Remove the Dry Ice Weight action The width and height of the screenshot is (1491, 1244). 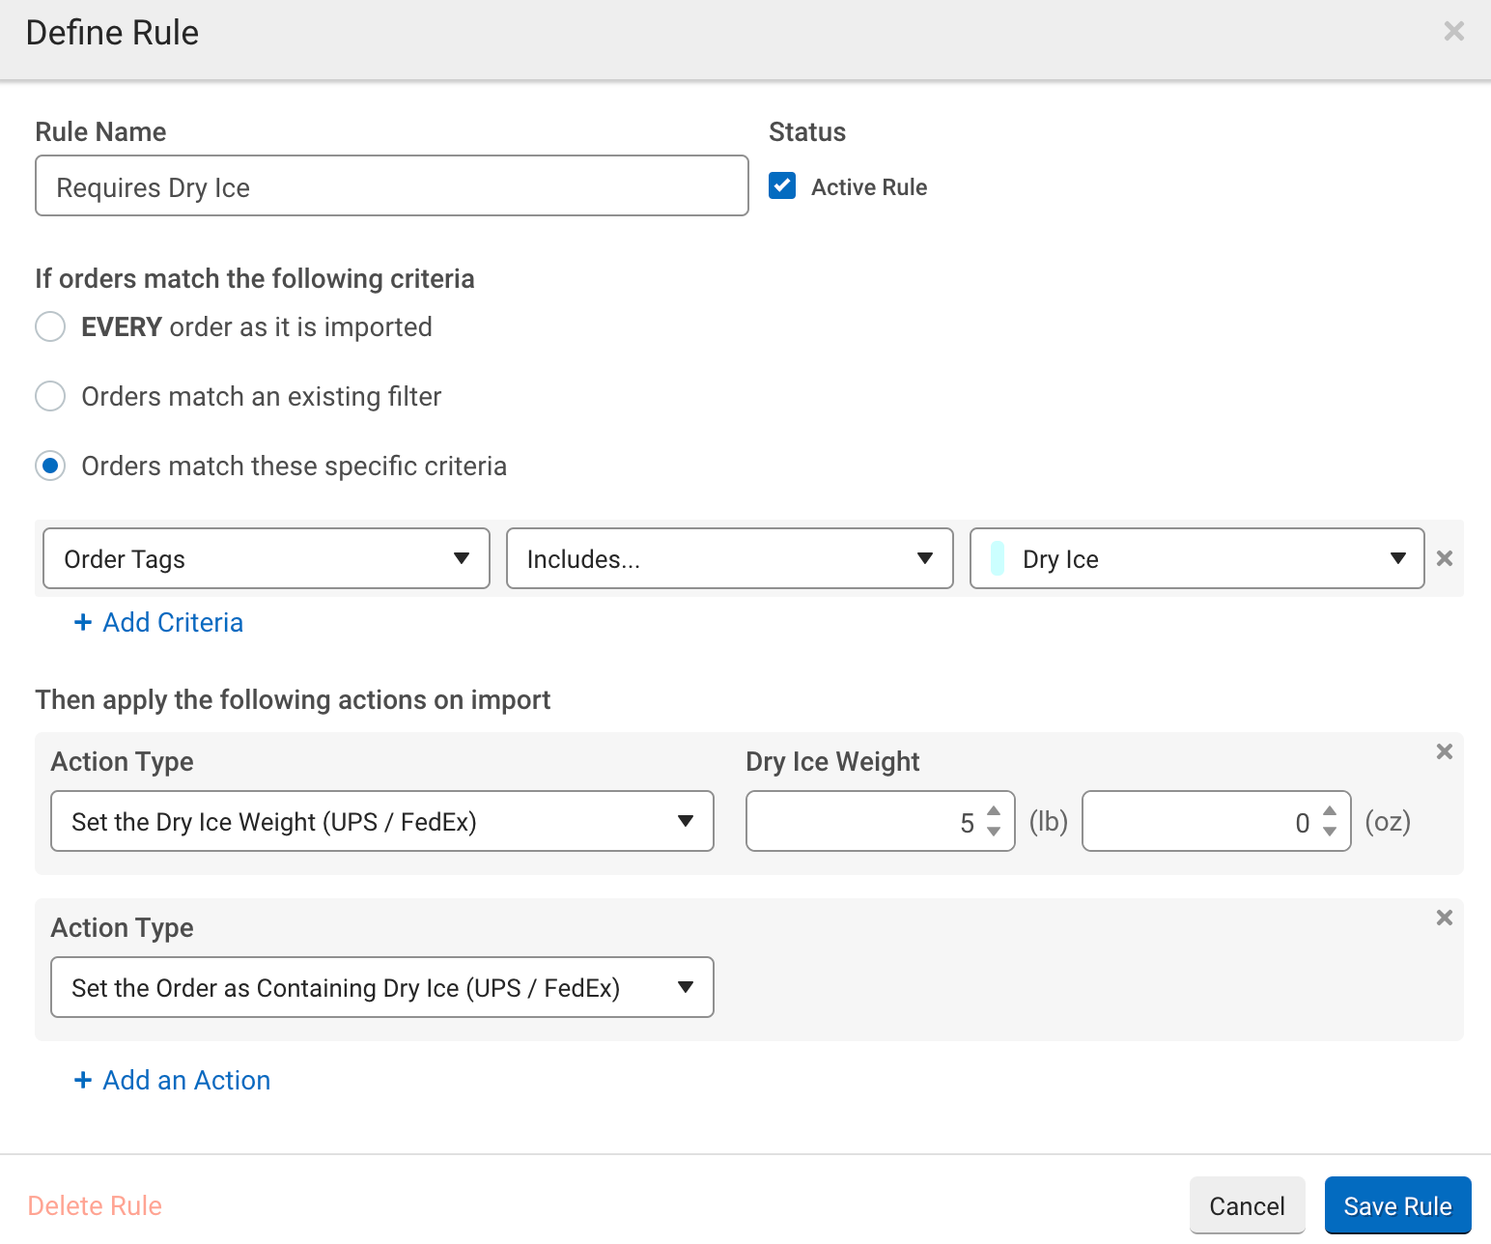point(1445,751)
